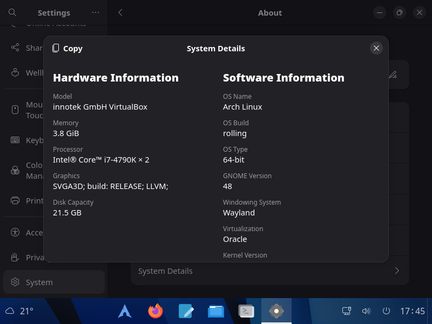Viewport: 432px width, 324px height.
Task: Select Wellbeing icon in the sidebar
Action: 15,72
